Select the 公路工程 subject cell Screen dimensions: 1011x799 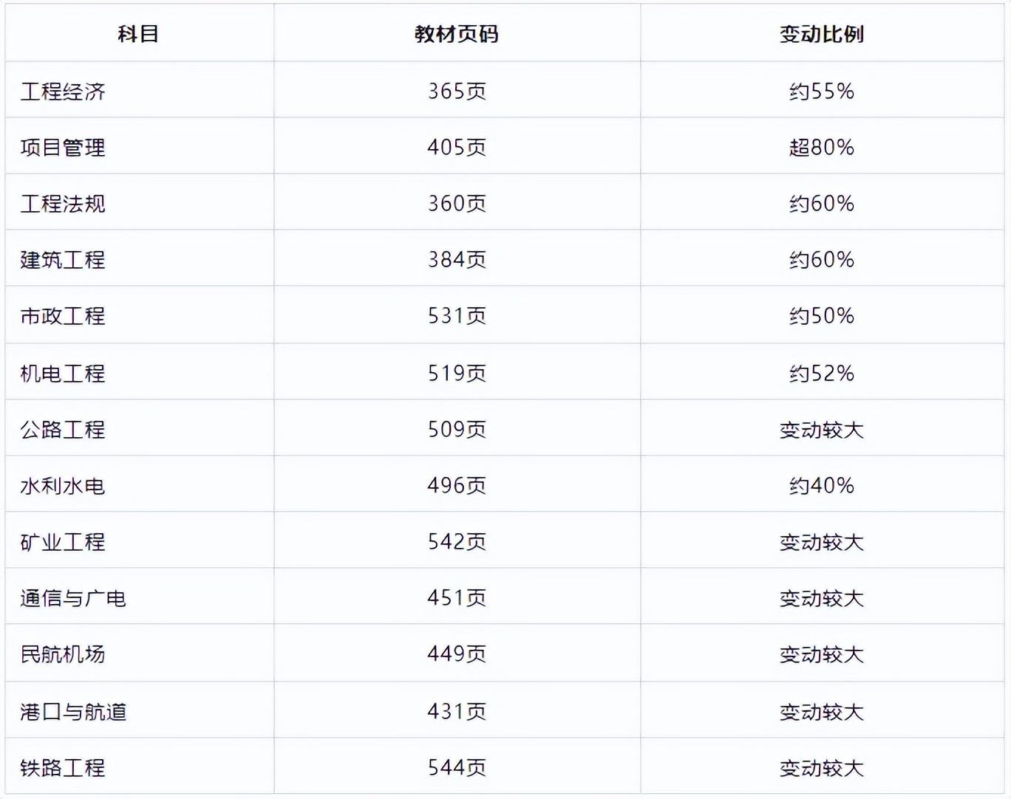[63, 430]
